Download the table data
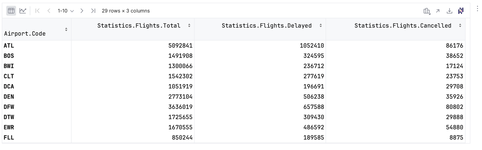Image resolution: width=482 pixels, height=150 pixels. [x=449, y=11]
